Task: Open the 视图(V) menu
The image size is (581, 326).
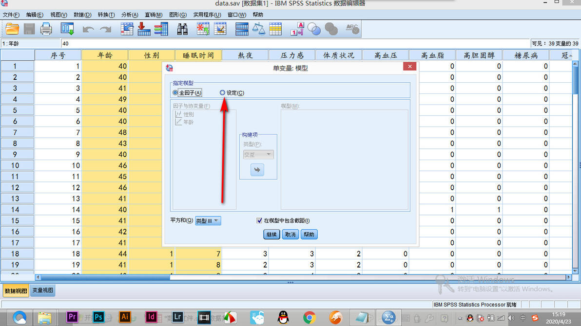Action: click(58, 15)
